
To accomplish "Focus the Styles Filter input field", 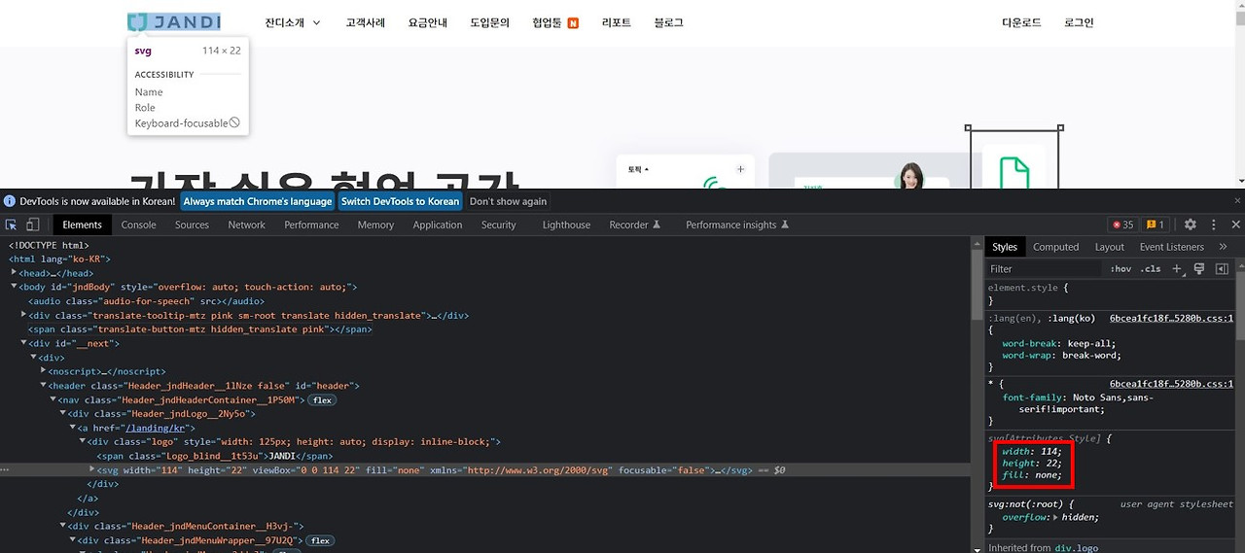I will click(x=1044, y=268).
